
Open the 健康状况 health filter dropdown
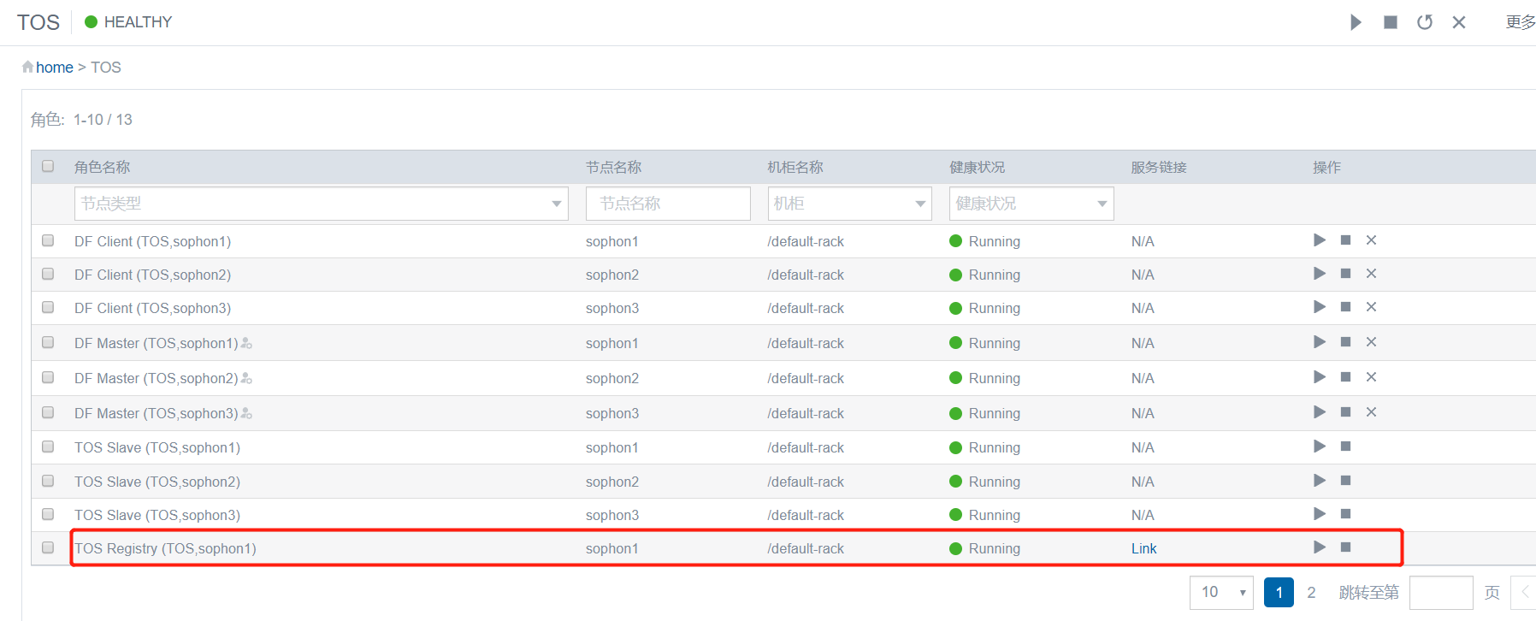(x=1031, y=204)
